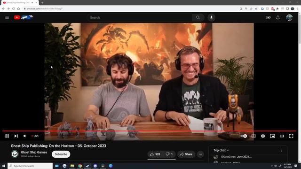The image size is (301, 169).
Task: Run search with the magnifier button
Action: (198, 17)
